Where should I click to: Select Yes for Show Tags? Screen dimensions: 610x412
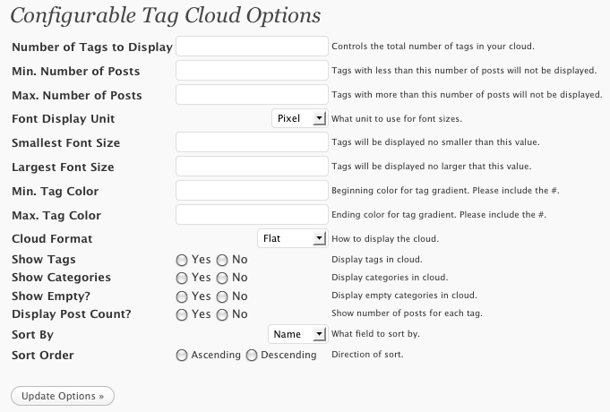(x=182, y=260)
